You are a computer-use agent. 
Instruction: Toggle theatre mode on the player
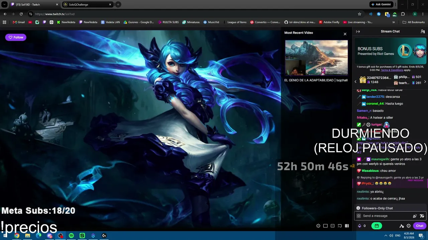click(325, 226)
